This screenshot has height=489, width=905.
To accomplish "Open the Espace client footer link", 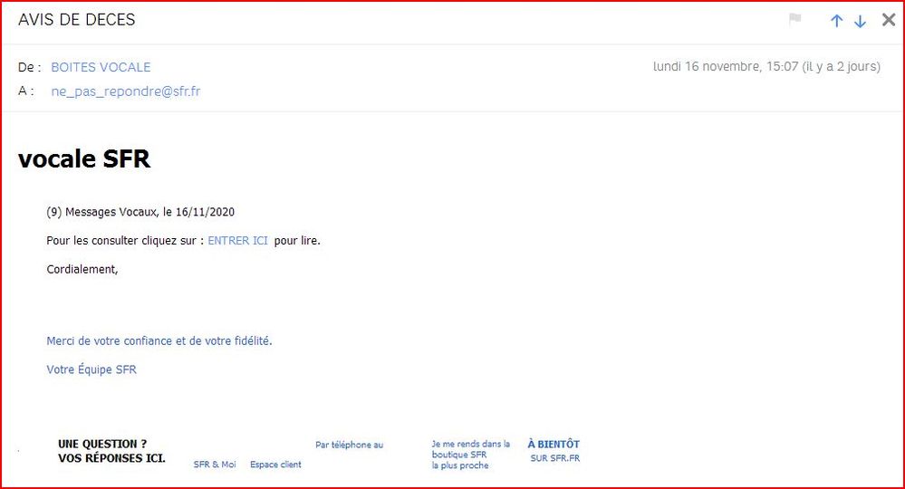I will 275,465.
